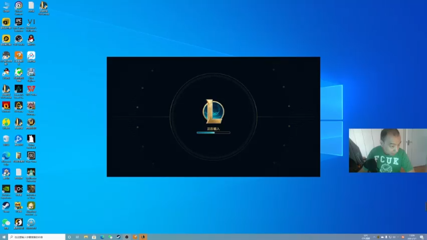Viewport: 427px width, 240px height.
Task: Select the Microsoft Edge shortcut on the desktop
Action: pyautogui.click(x=6, y=155)
